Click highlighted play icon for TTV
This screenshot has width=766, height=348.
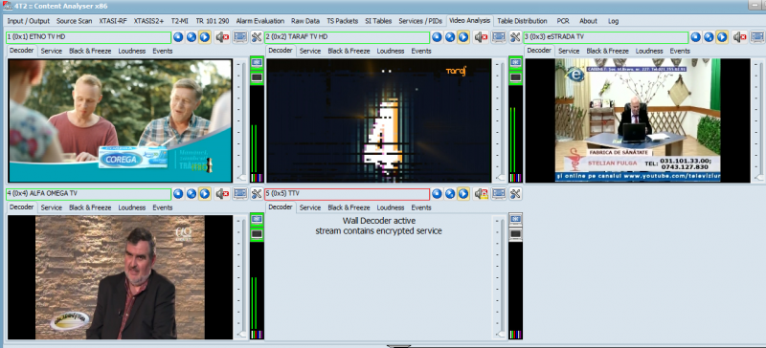[x=463, y=194]
